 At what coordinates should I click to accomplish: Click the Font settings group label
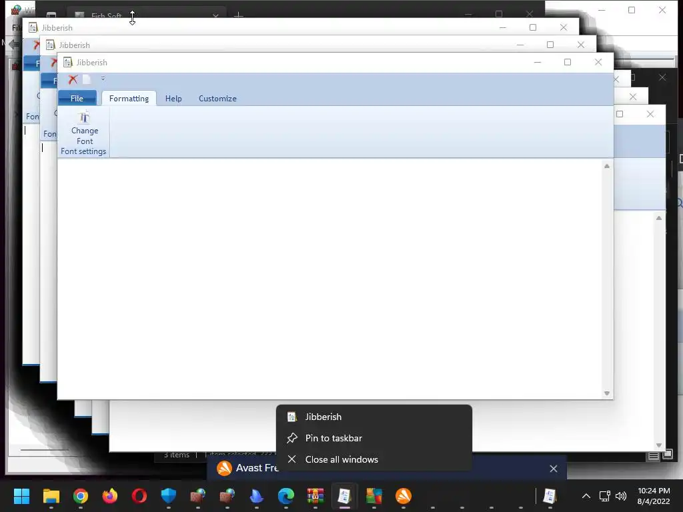click(x=83, y=151)
